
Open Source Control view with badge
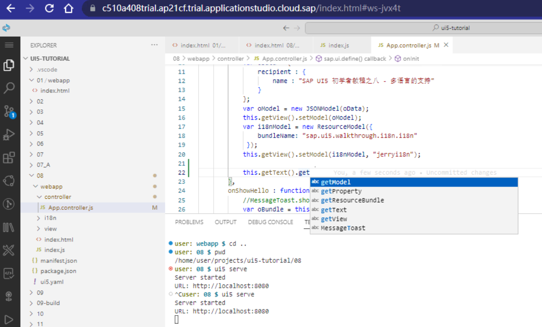click(9, 111)
